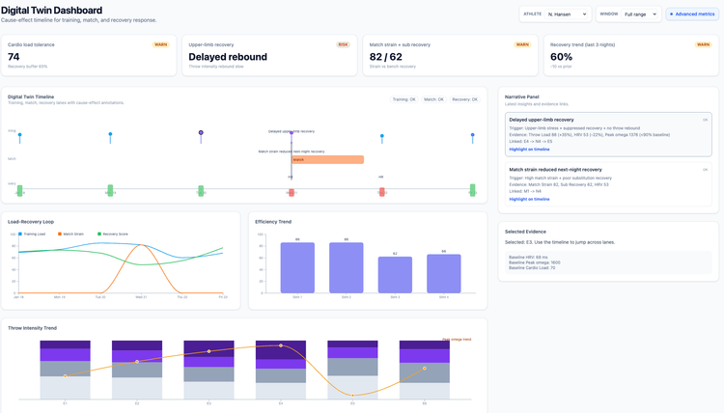The width and height of the screenshot is (724, 413).
Task: Click the Training: OK lane chip
Action: tap(404, 99)
